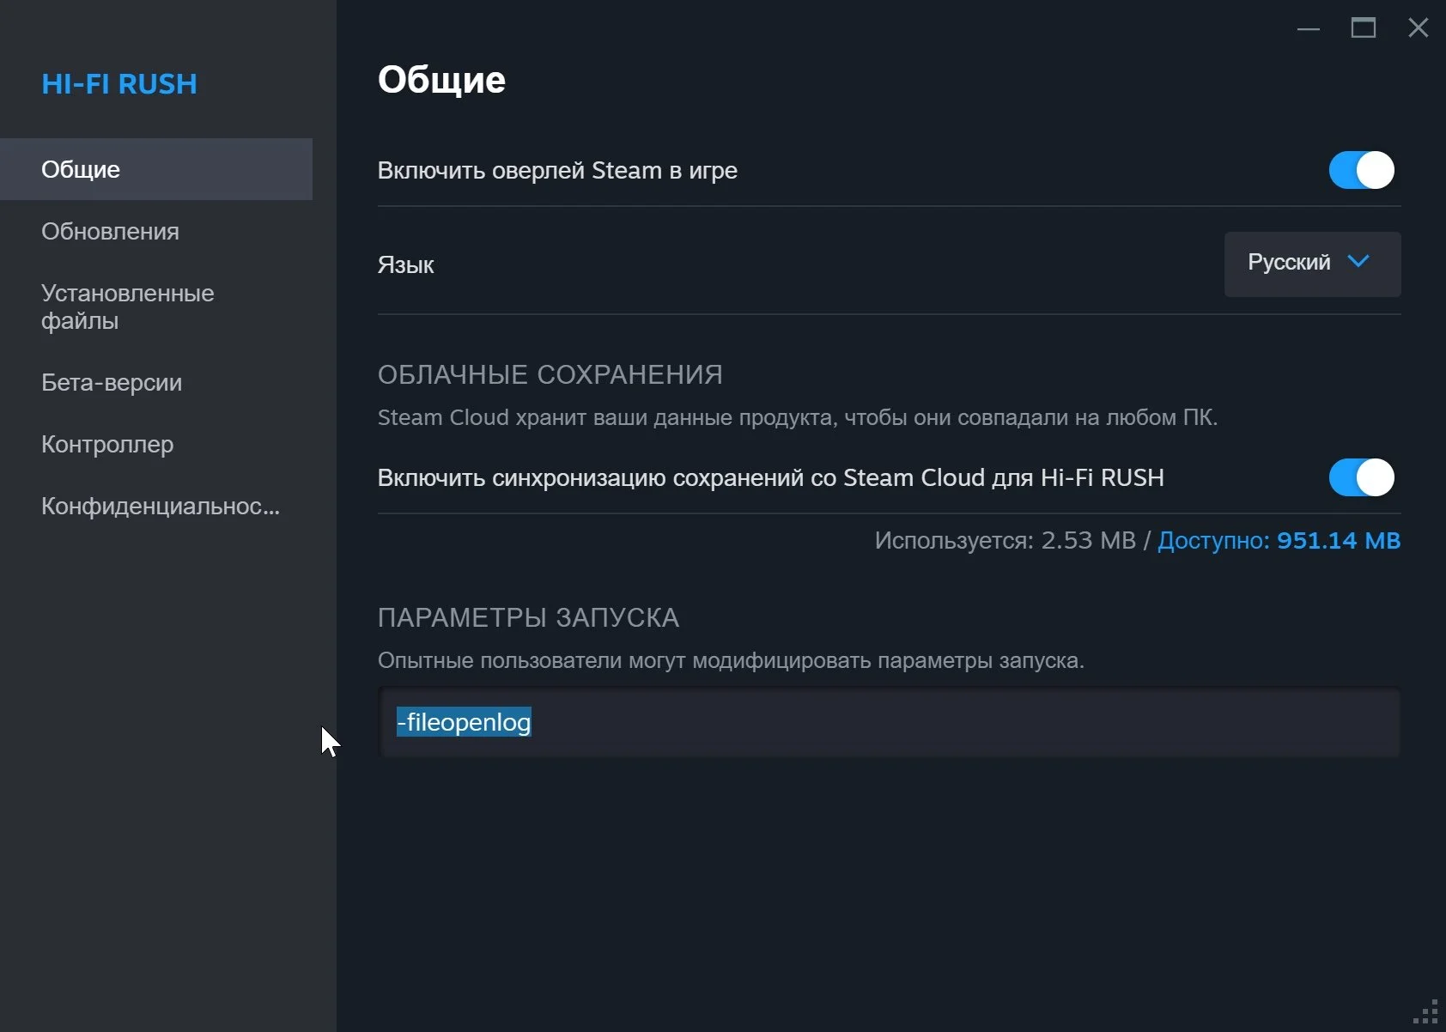Click the Steam Cloud description text
1446x1032 pixels.
[x=798, y=417]
